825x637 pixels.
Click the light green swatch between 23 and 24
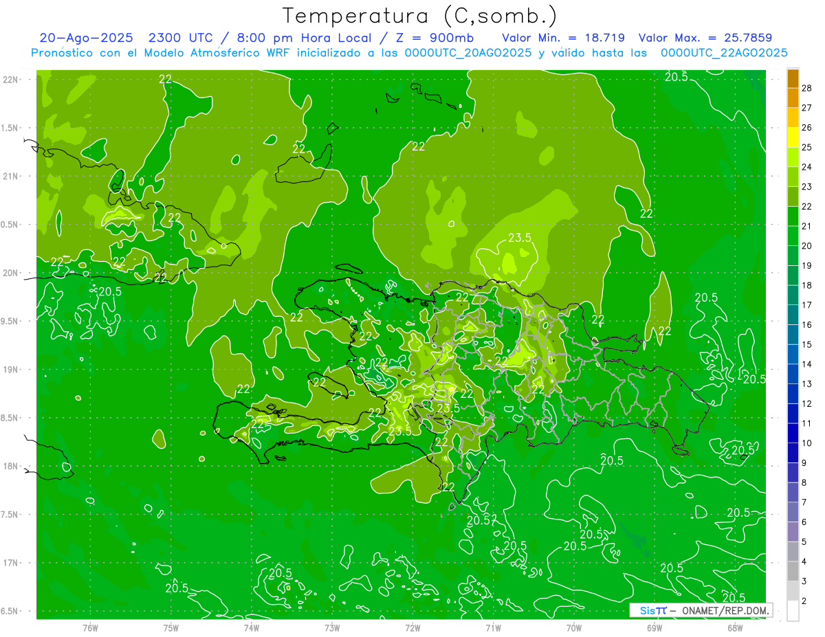point(793,177)
